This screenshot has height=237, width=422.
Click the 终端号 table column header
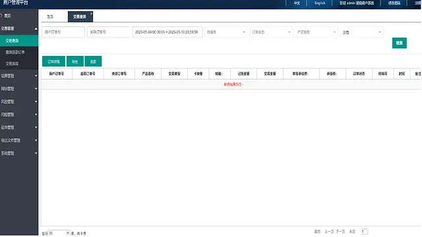(x=382, y=74)
